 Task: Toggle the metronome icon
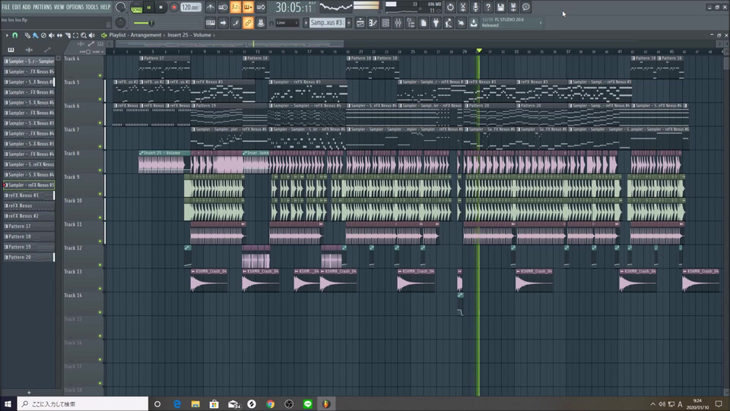[x=211, y=8]
